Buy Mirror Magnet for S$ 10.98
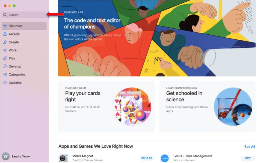The height and width of the screenshot is (163, 257). tap(147, 158)
